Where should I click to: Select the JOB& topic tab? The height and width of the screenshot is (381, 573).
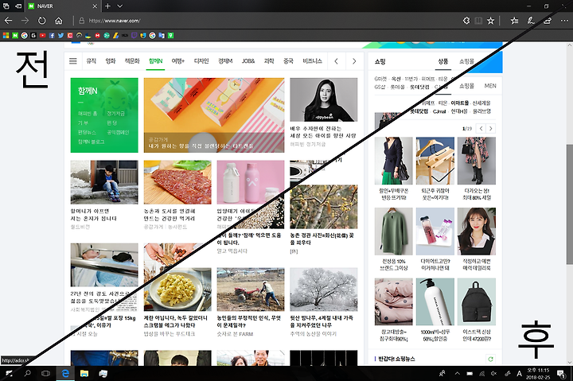pyautogui.click(x=248, y=61)
